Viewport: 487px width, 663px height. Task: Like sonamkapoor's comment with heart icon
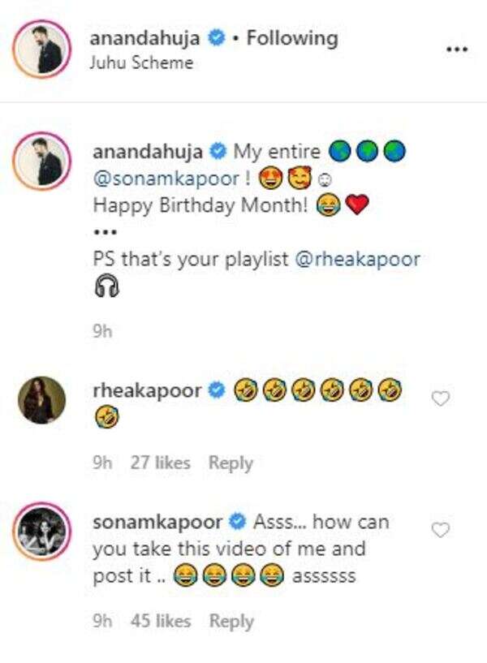pyautogui.click(x=440, y=530)
